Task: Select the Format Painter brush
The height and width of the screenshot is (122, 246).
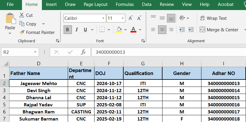Action: [x=22, y=32]
